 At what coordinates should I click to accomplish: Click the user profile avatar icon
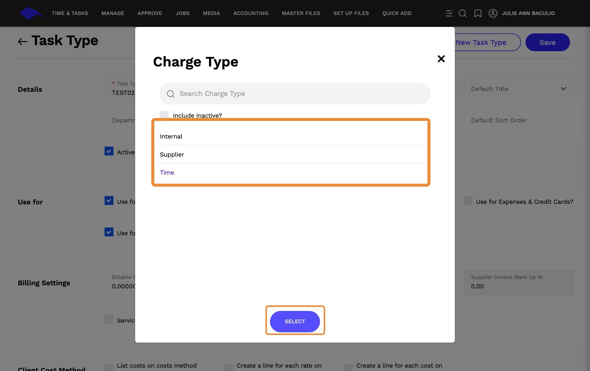coord(493,13)
